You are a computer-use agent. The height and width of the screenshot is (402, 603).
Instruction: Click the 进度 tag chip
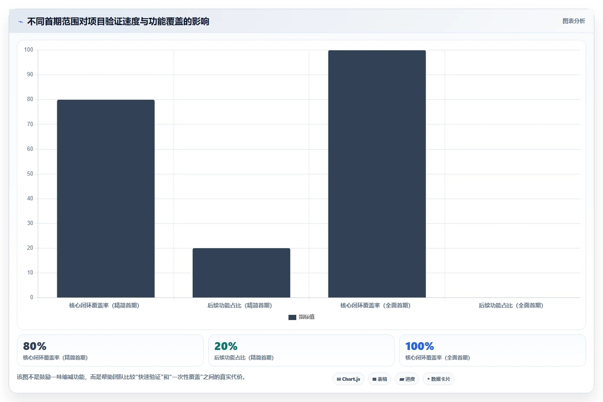(407, 379)
